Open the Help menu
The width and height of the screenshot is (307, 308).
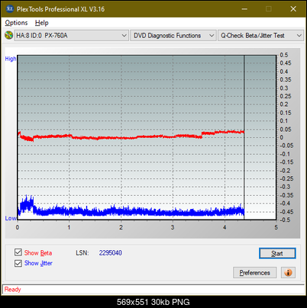coord(42,23)
